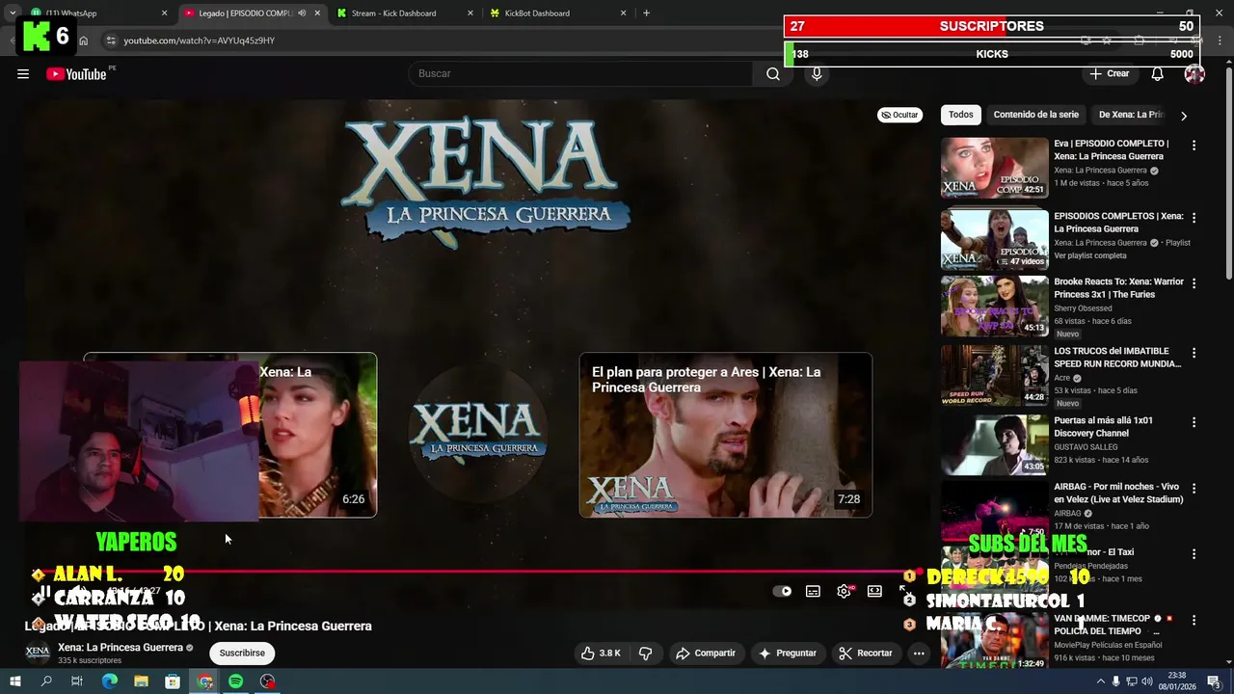Image resolution: width=1234 pixels, height=694 pixels.
Task: Click the browser address bar URL
Action: click(x=200, y=40)
